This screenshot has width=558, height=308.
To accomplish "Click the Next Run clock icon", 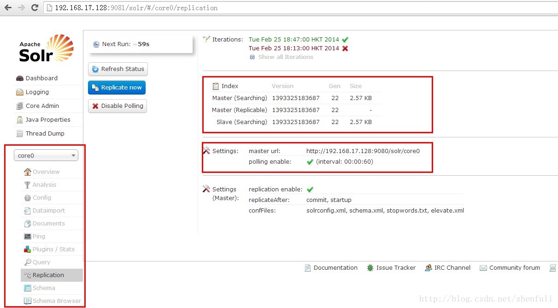I will tap(96, 44).
